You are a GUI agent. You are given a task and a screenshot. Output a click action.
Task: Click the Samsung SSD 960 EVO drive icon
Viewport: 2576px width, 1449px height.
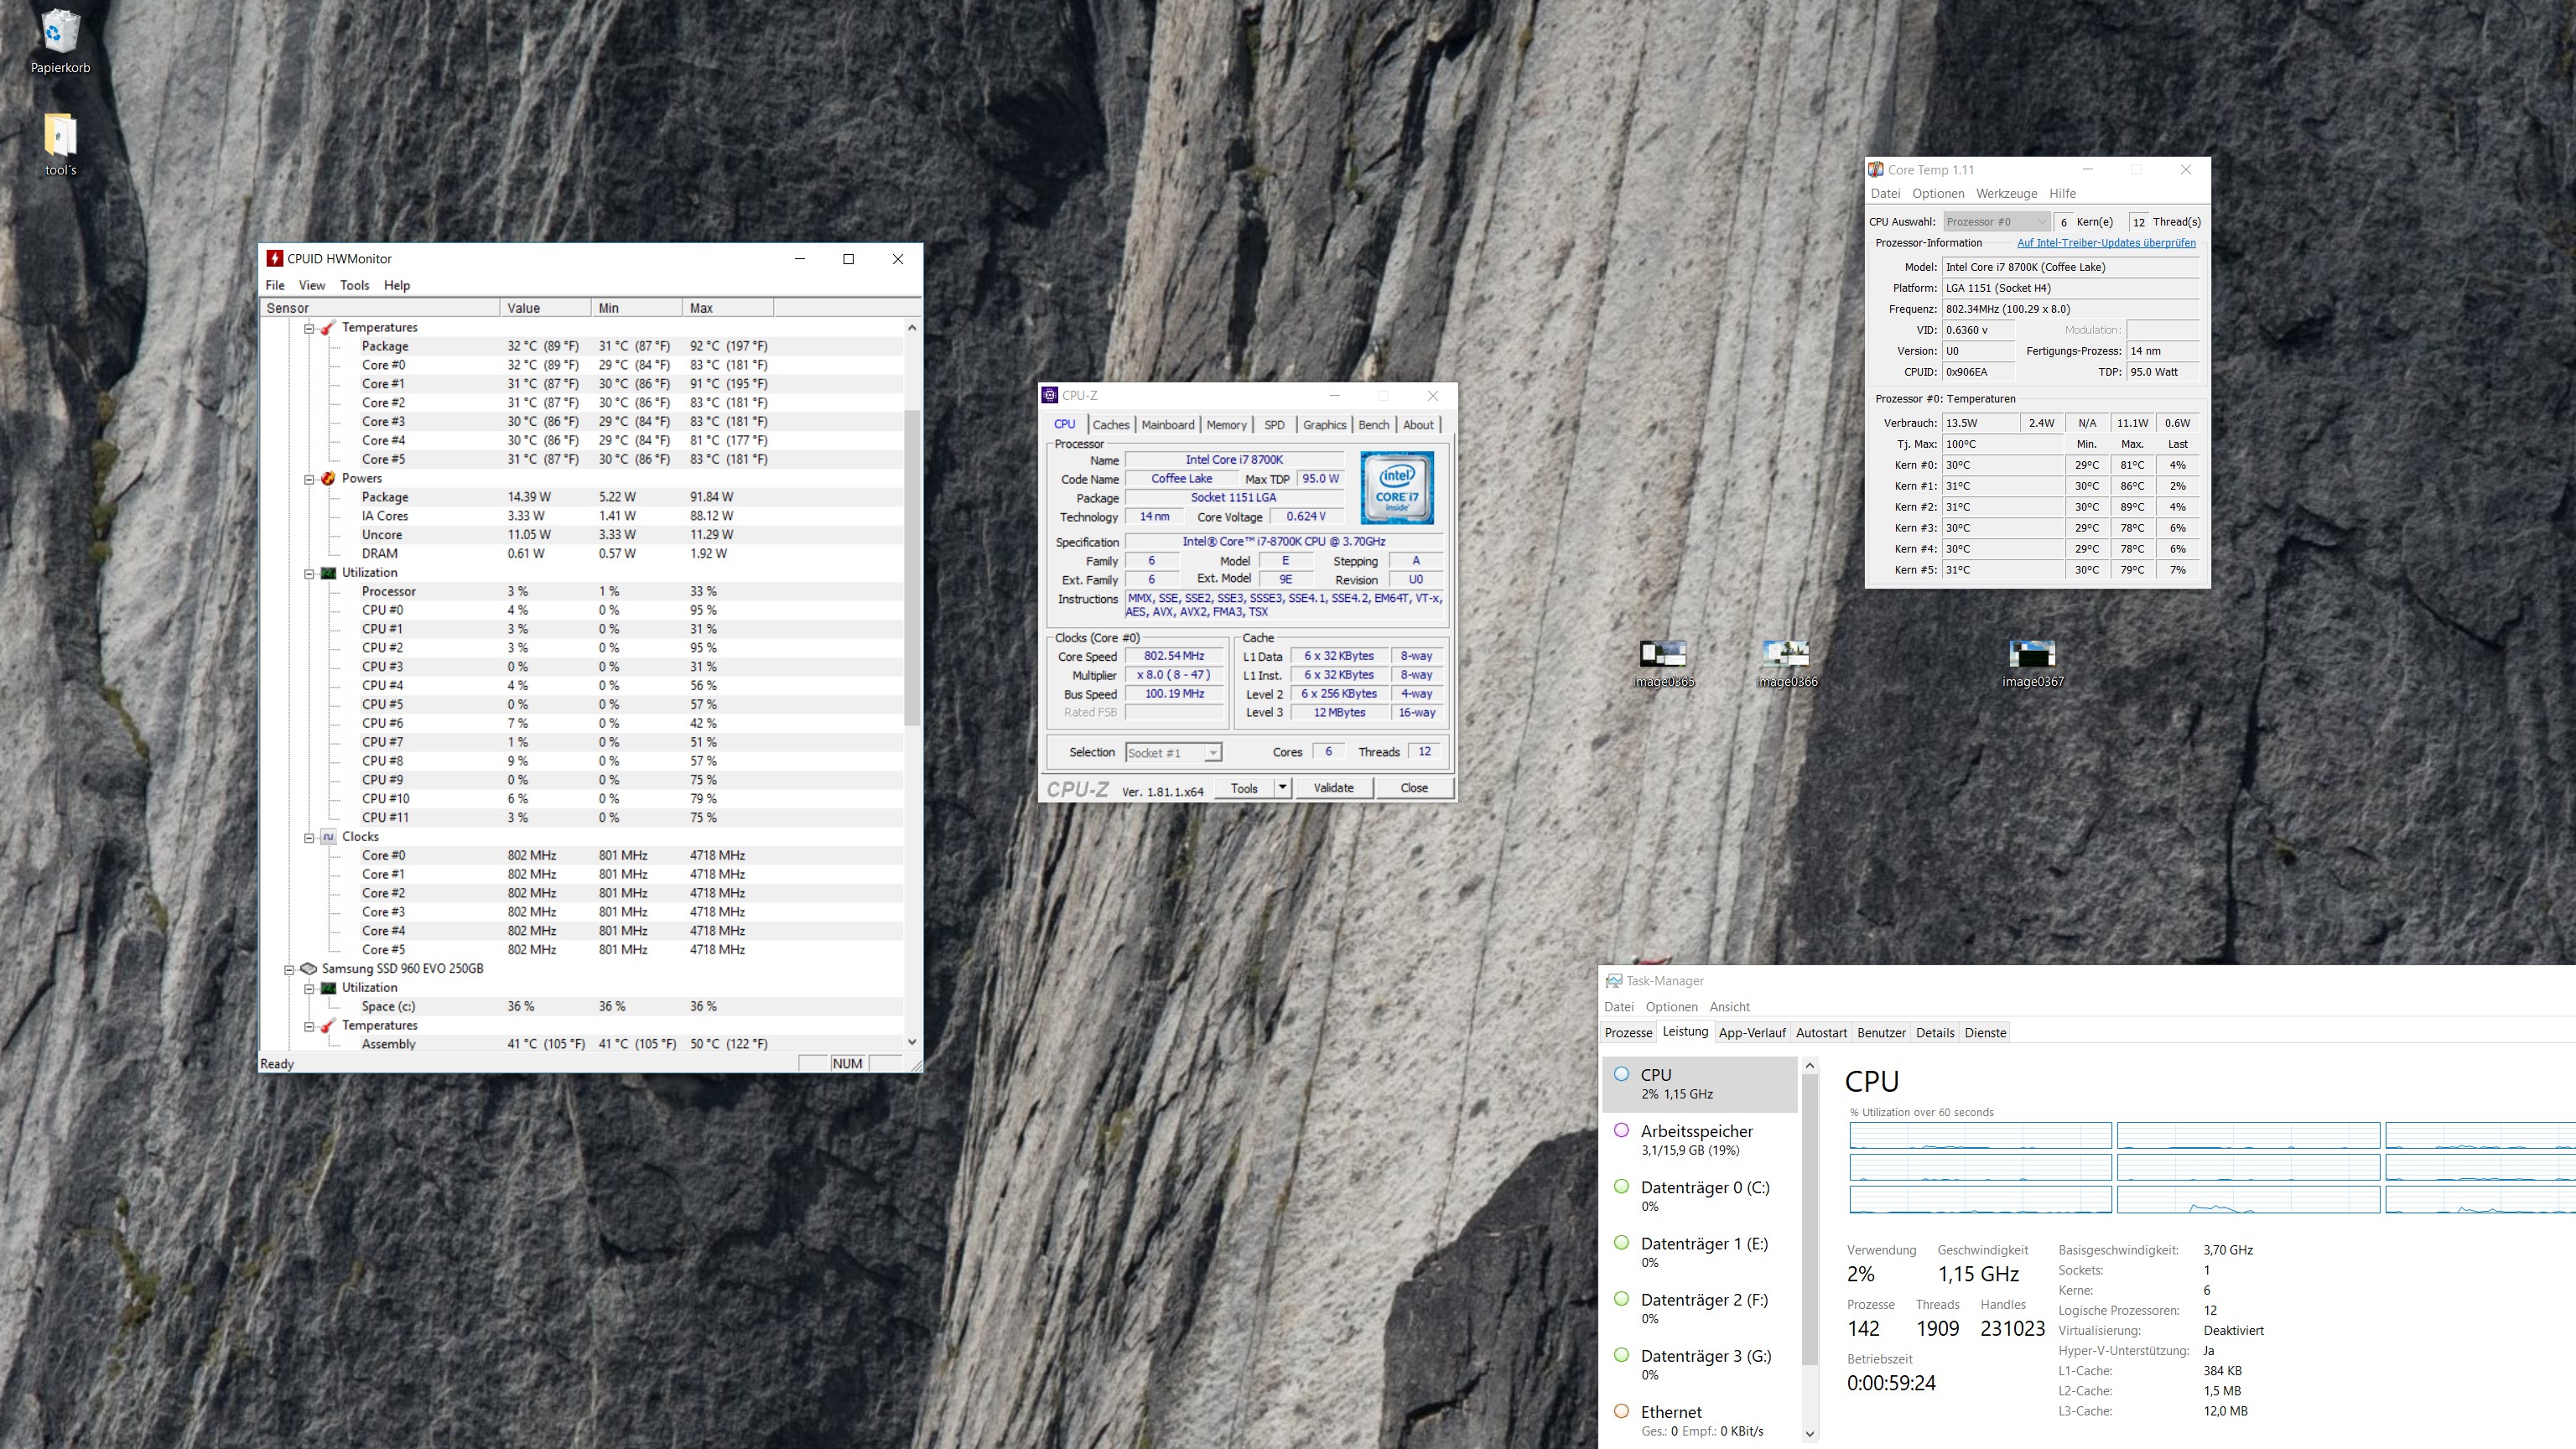(x=309, y=968)
